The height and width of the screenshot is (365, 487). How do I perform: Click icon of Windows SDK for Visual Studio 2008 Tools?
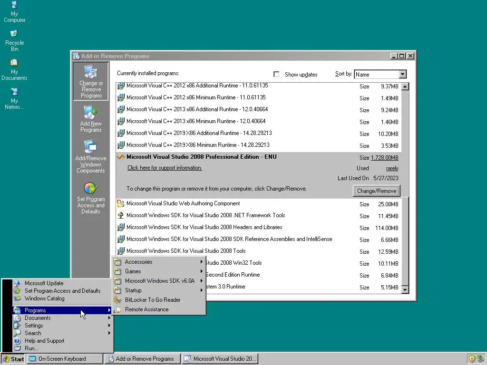[x=121, y=251]
